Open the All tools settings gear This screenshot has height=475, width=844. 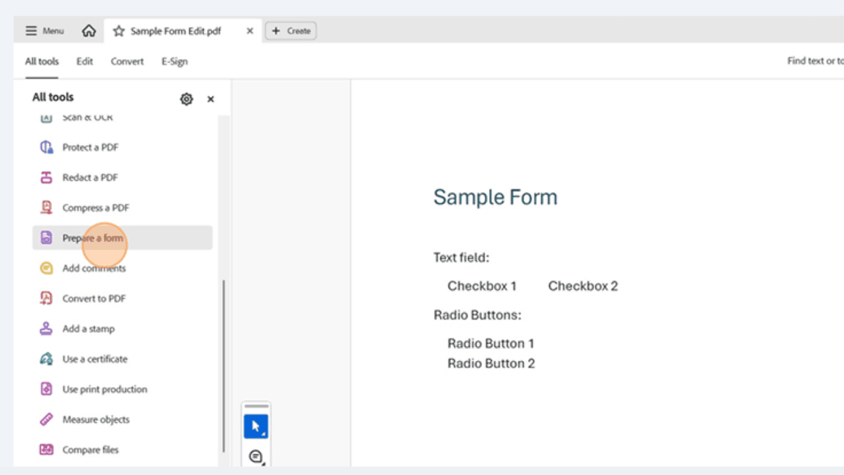coord(186,99)
